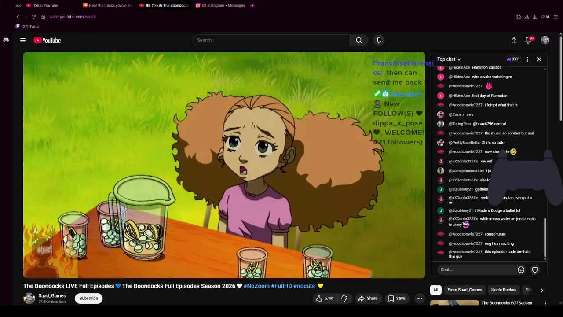Open the Create upload icon
The height and width of the screenshot is (317, 563).
click(x=514, y=40)
